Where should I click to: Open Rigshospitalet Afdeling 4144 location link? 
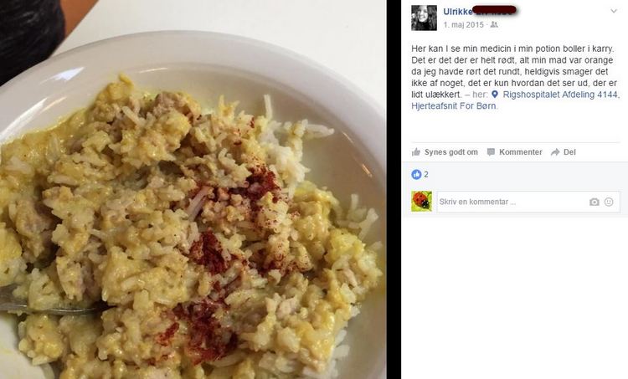pos(561,95)
